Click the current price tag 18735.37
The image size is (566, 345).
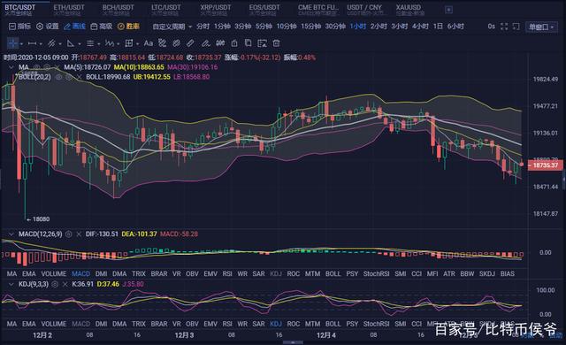coord(545,165)
